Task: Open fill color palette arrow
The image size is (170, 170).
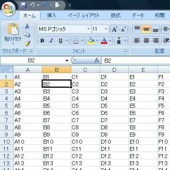Action: point(97,40)
